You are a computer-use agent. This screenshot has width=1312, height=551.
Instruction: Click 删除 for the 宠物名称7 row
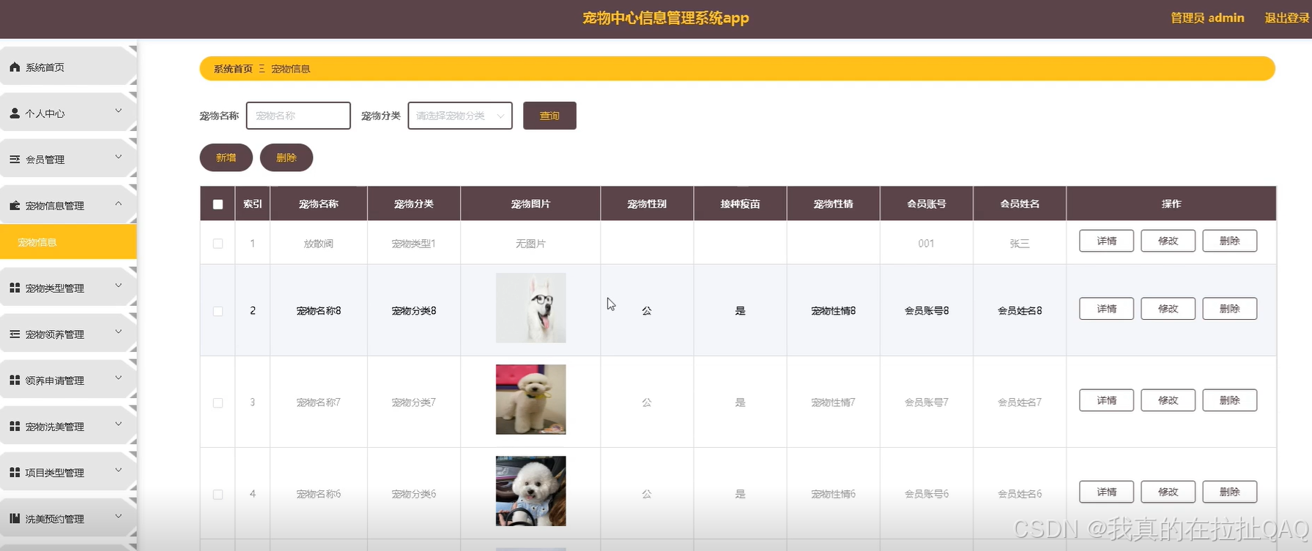(x=1229, y=400)
